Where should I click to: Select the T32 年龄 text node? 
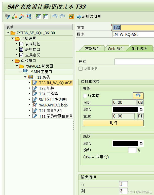click(x=46, y=89)
